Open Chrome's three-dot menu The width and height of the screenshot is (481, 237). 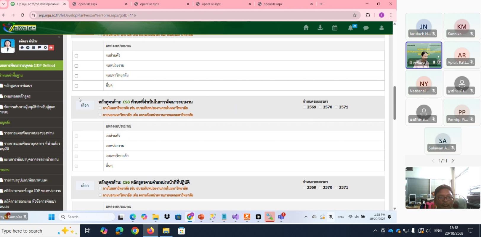tap(391, 15)
